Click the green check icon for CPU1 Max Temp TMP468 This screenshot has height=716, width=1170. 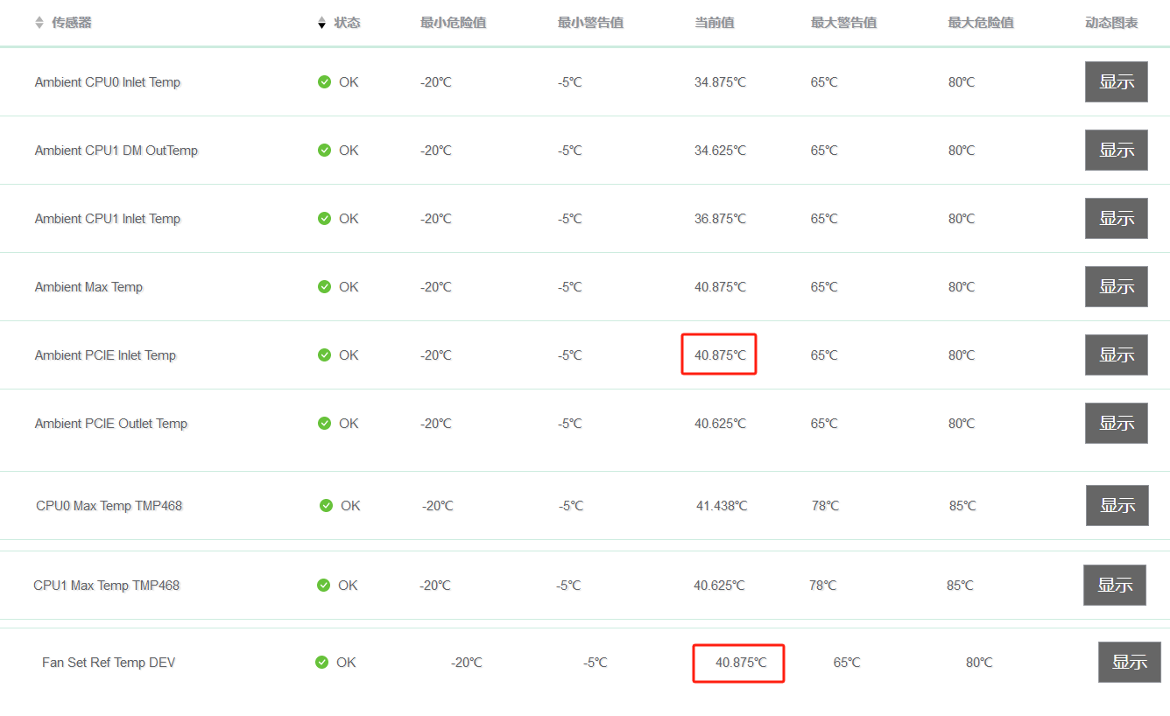tap(323, 586)
